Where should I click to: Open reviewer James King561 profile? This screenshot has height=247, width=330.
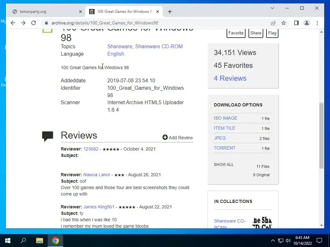click(x=99, y=207)
